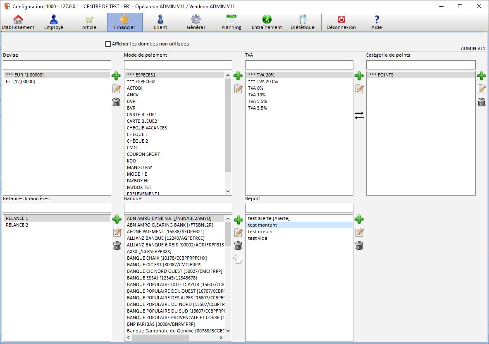
Task: Open the Etablissement tab
Action: pos(18,22)
